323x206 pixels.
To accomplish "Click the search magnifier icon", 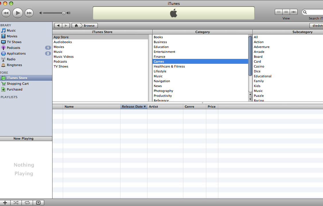I will pyautogui.click(x=305, y=12).
